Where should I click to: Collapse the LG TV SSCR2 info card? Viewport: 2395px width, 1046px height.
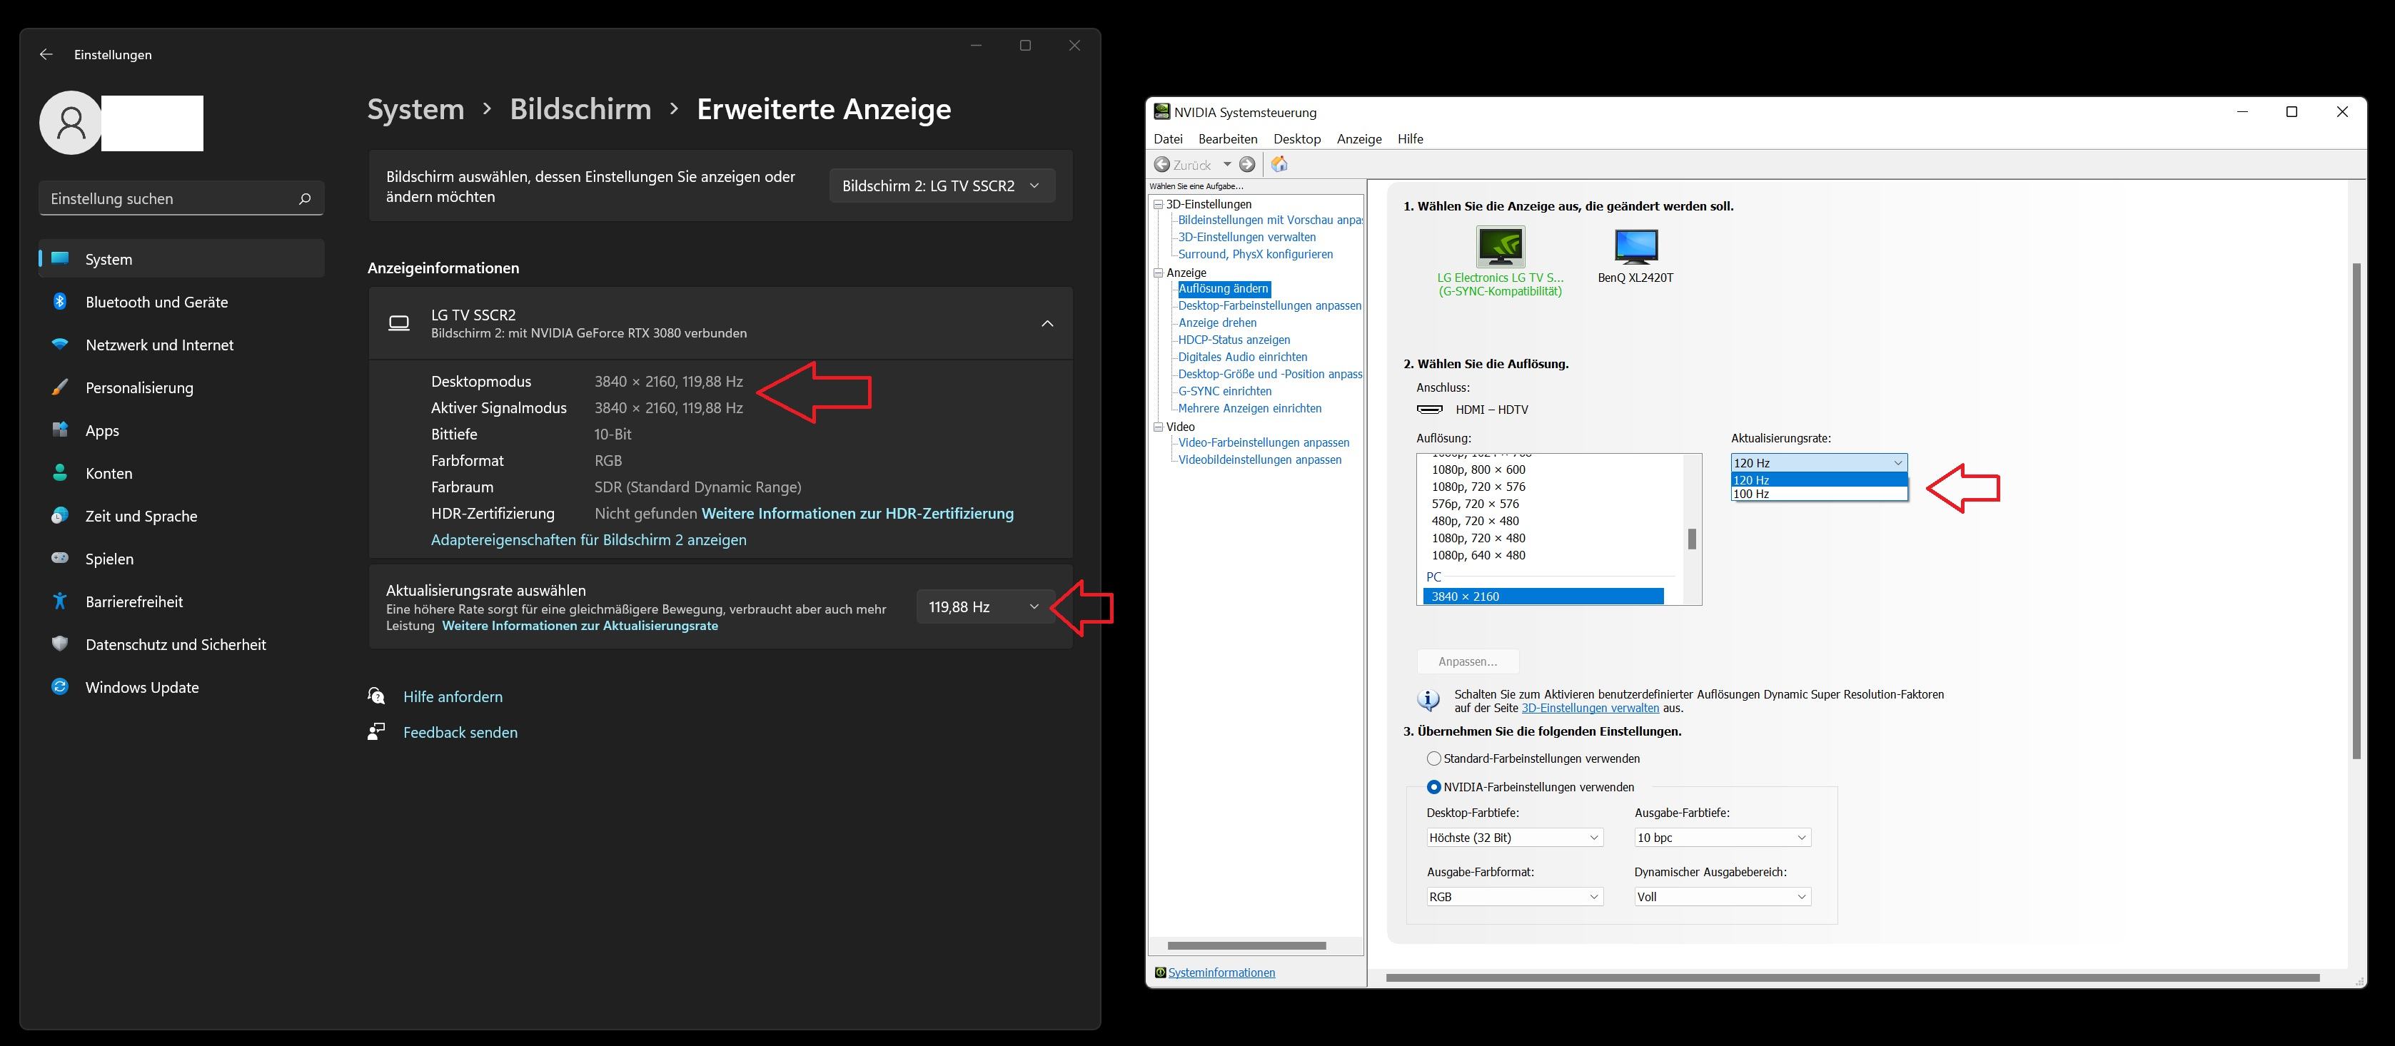point(1047,323)
